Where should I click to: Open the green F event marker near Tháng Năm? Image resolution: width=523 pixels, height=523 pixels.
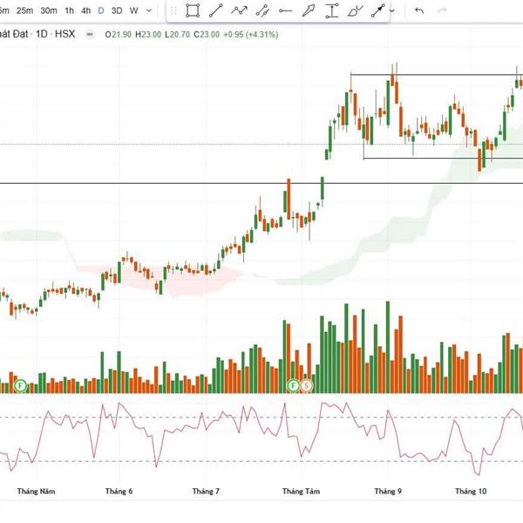coord(21,386)
